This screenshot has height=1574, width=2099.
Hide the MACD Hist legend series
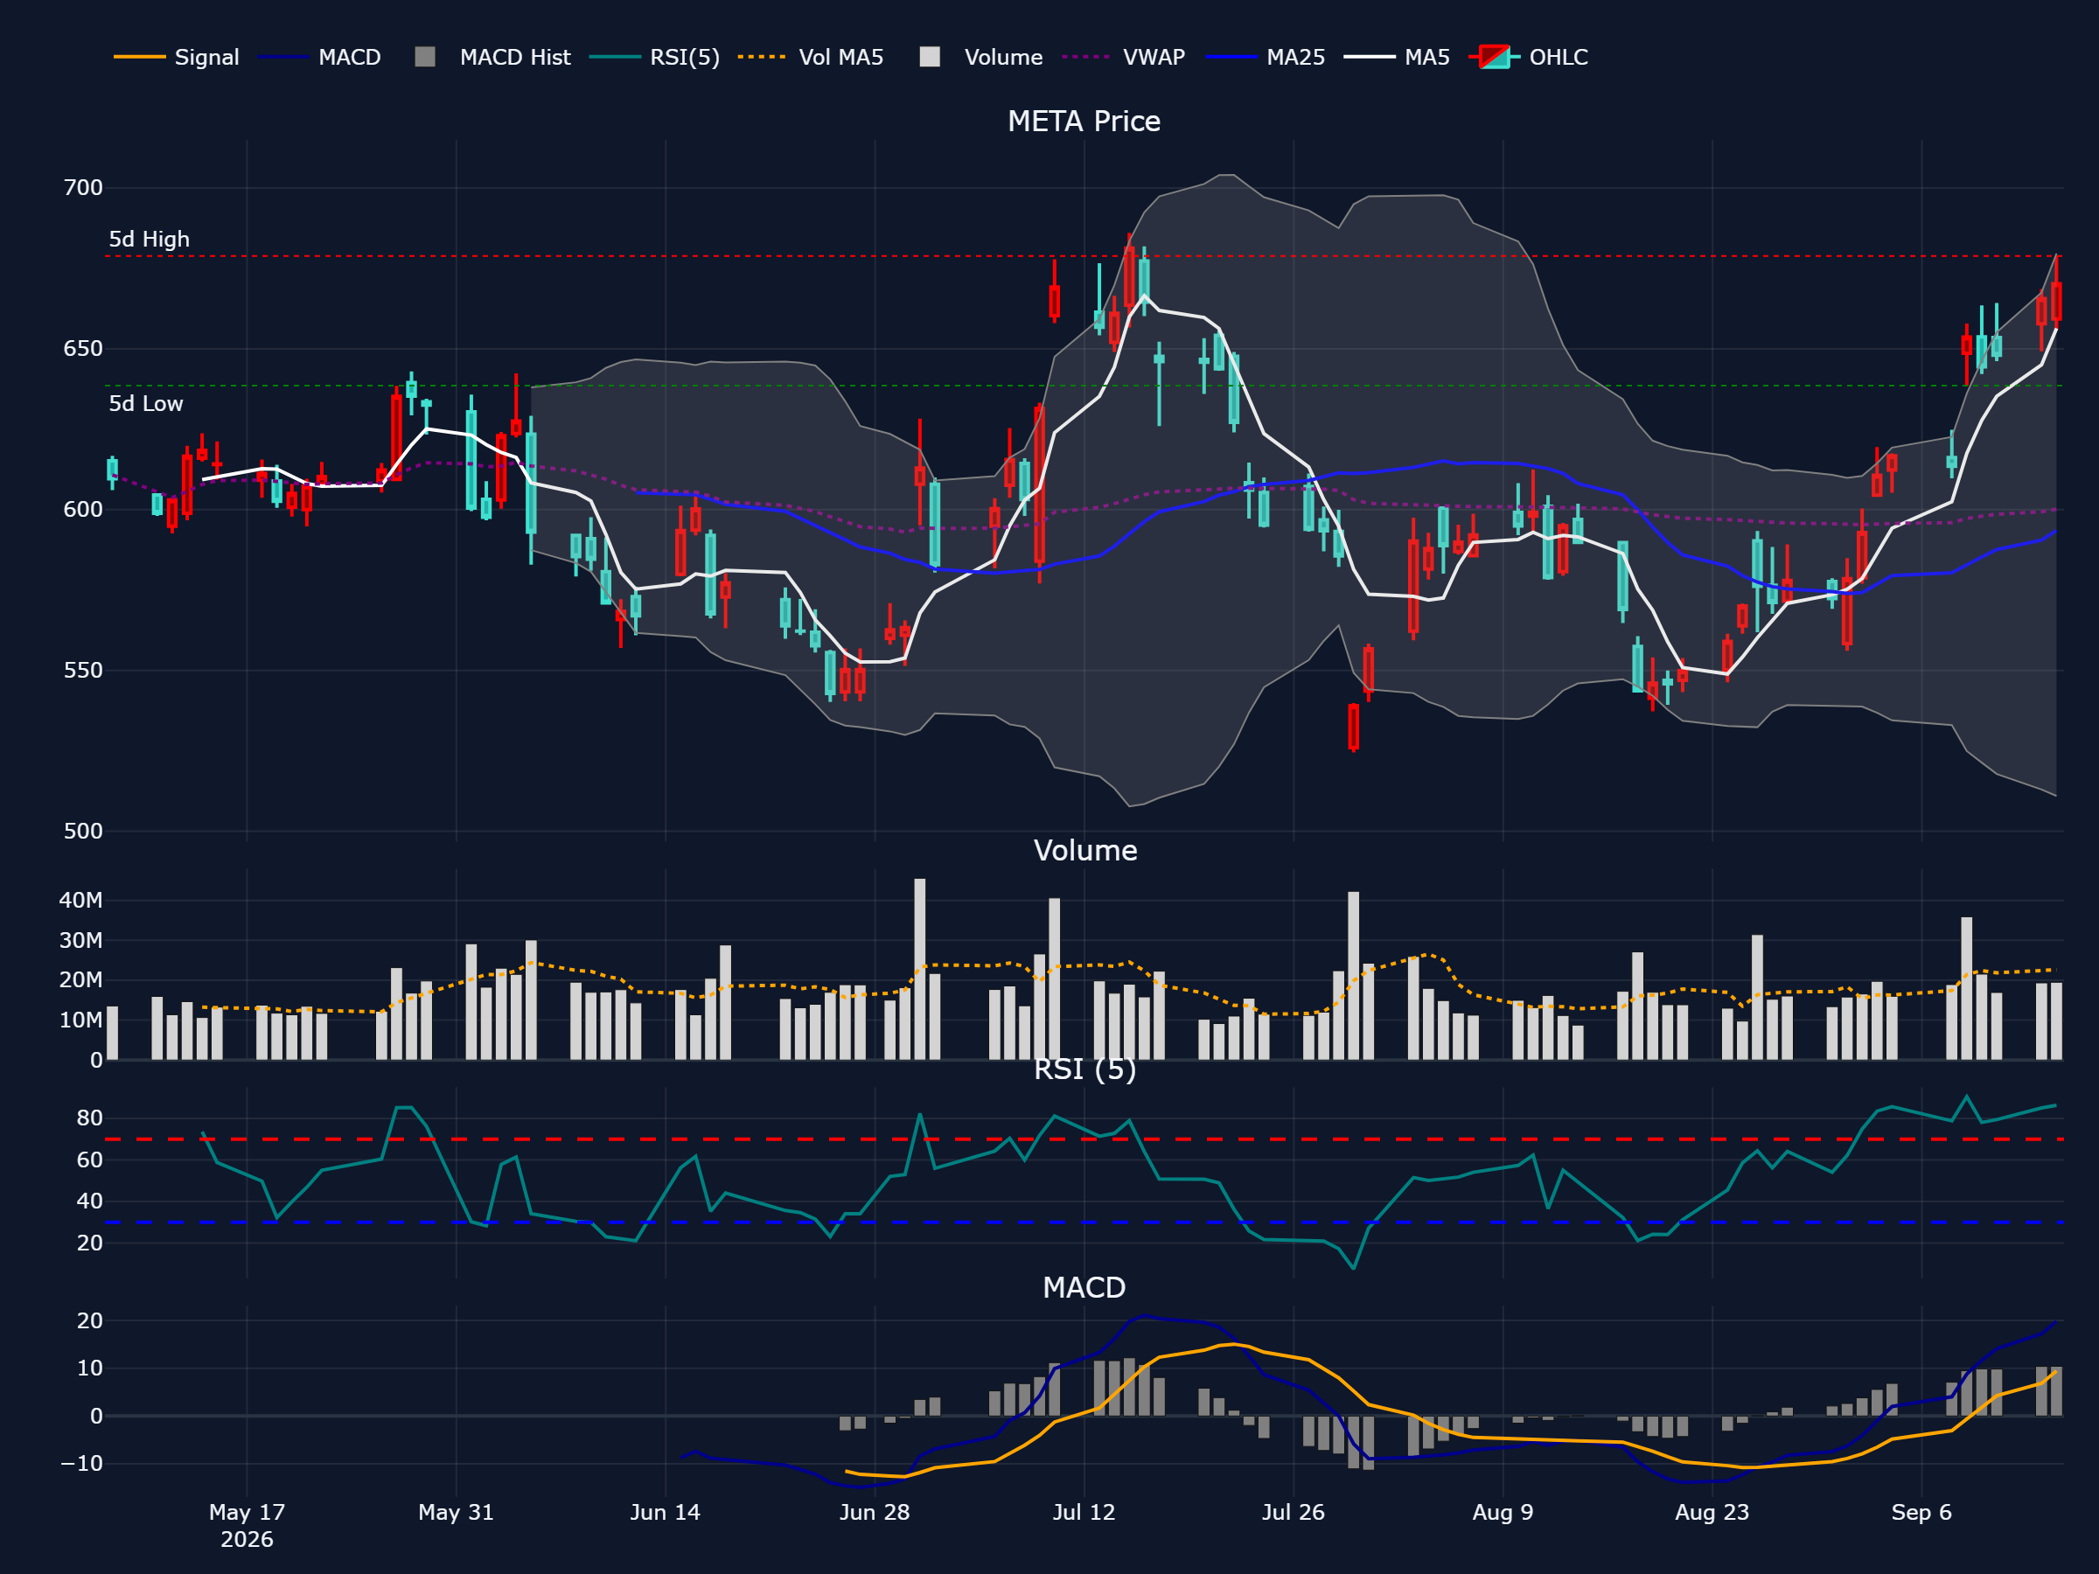pyautogui.click(x=492, y=57)
